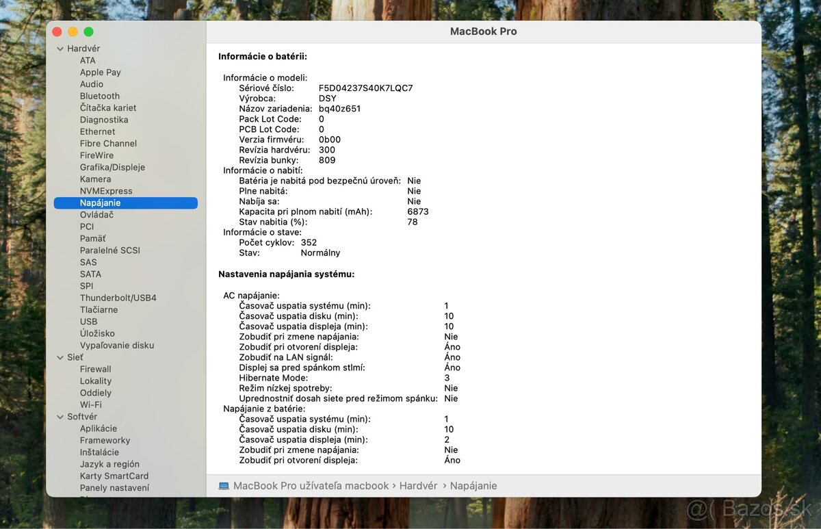Select Thunderbolt/USB4 entry
821x529 pixels.
pos(118,298)
